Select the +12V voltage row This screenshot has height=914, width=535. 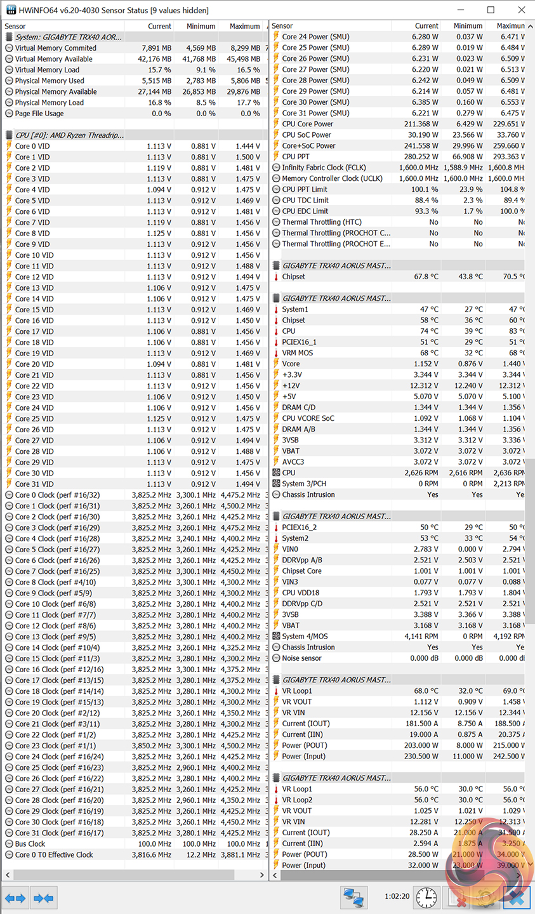pyautogui.click(x=399, y=385)
